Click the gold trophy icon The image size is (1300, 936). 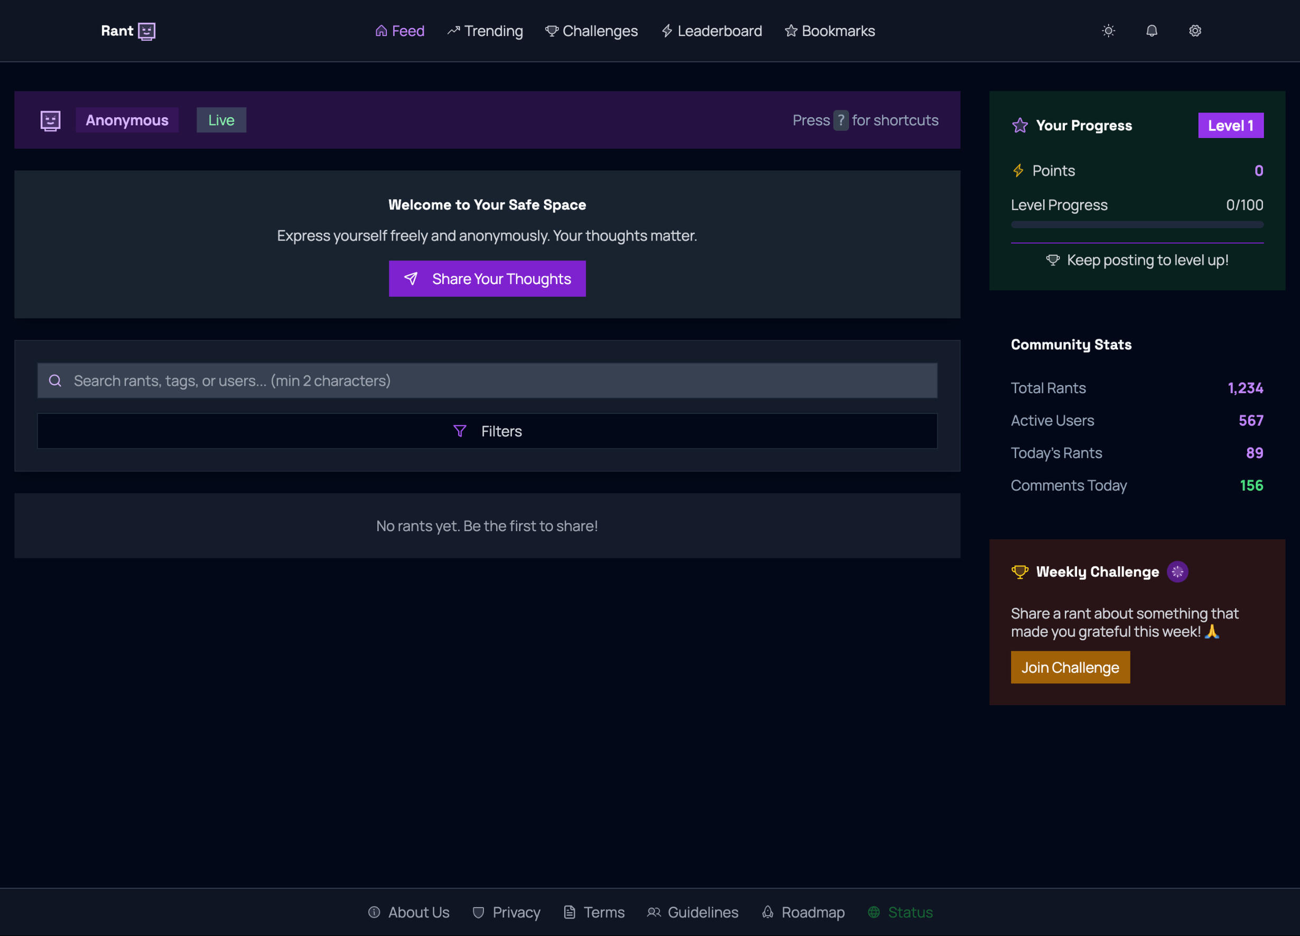[1020, 572]
